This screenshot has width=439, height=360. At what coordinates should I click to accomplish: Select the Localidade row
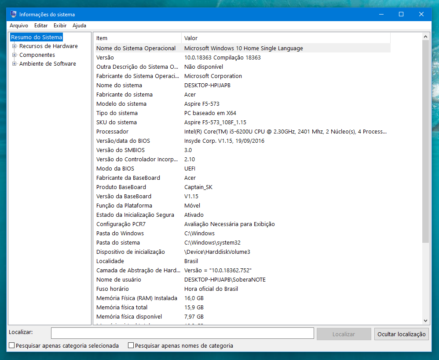[243, 261]
